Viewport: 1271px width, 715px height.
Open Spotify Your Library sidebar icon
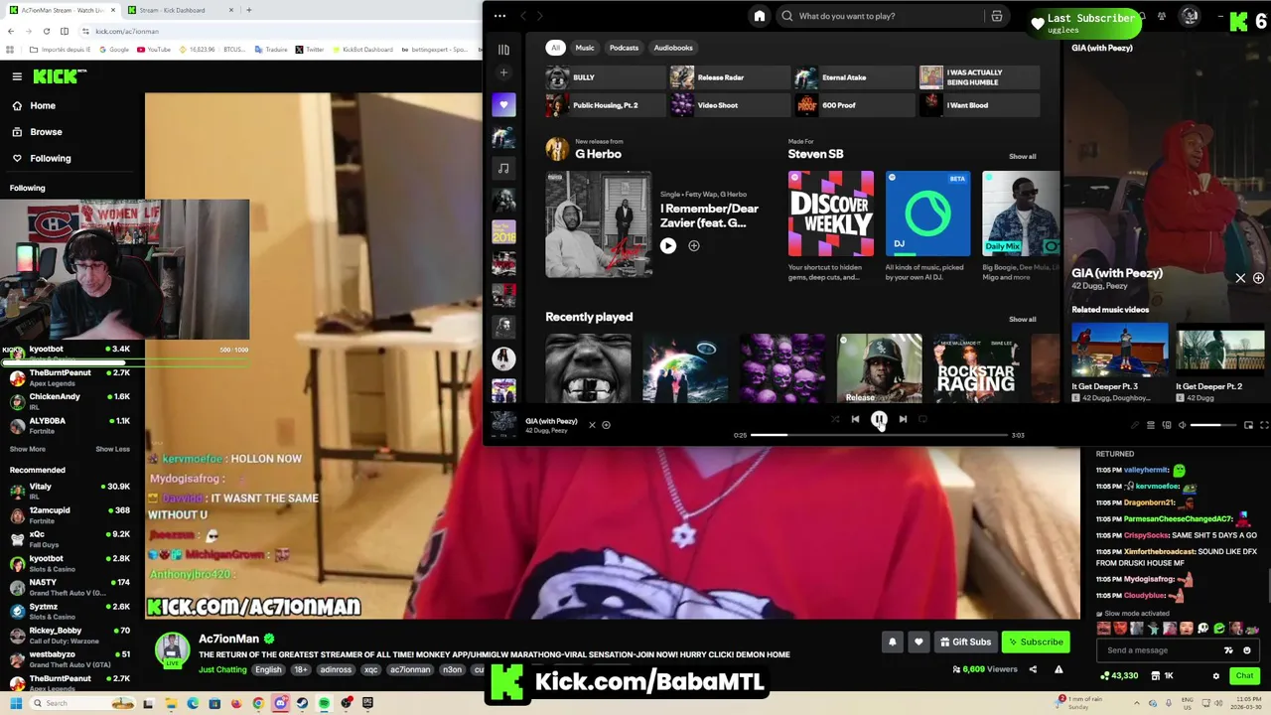(x=503, y=49)
